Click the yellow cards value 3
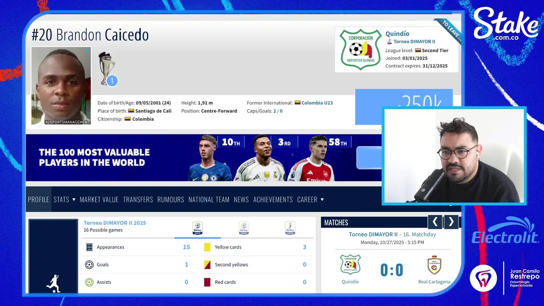Viewport: 544px width, 306px height. [x=304, y=247]
